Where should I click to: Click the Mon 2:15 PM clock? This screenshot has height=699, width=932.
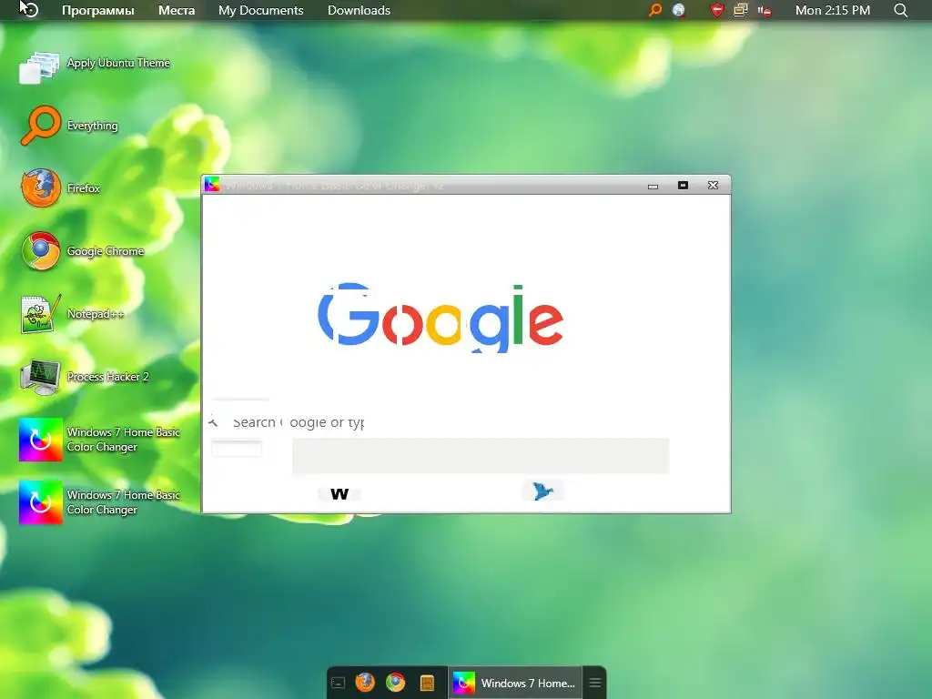832,10
